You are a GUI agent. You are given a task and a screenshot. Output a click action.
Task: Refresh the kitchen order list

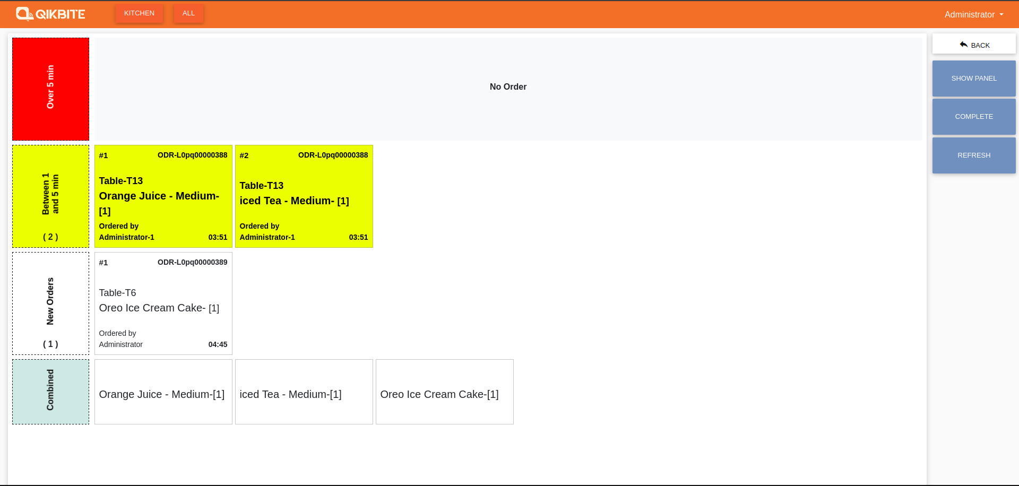tap(973, 155)
